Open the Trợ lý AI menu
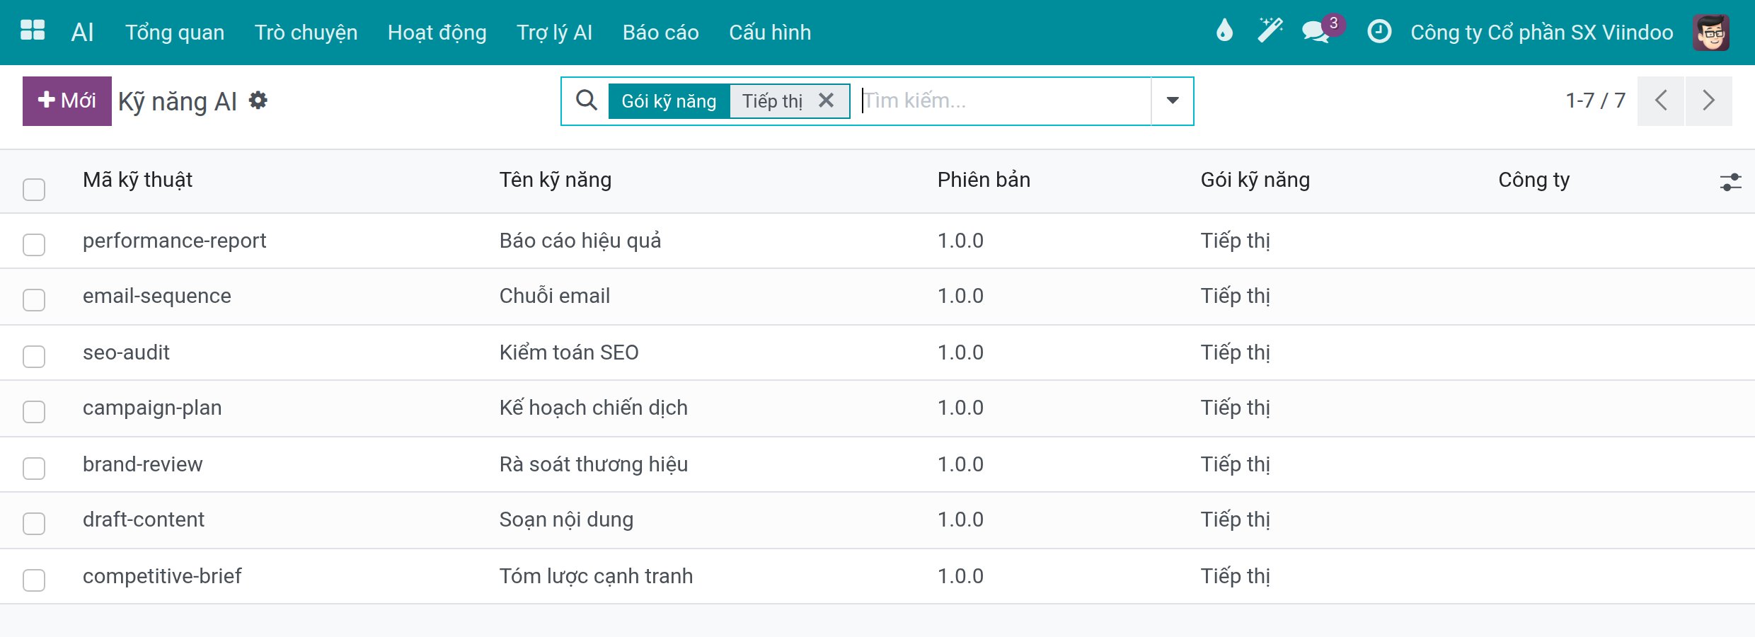Screen dimensions: 1755x637 554,33
